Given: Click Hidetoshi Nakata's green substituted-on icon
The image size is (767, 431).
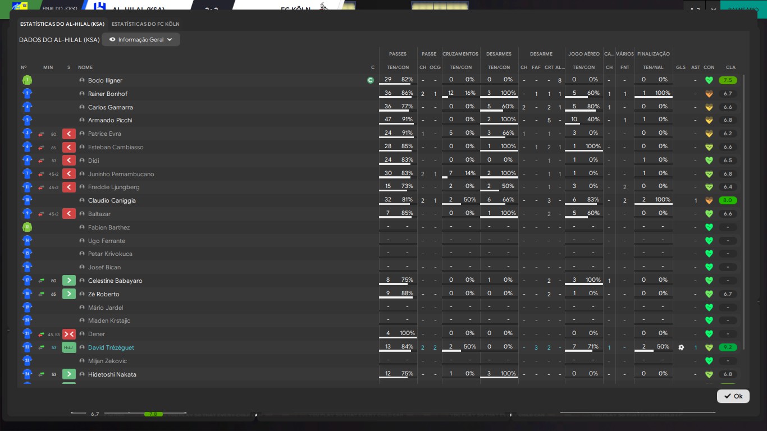Looking at the screenshot, I should point(69,374).
